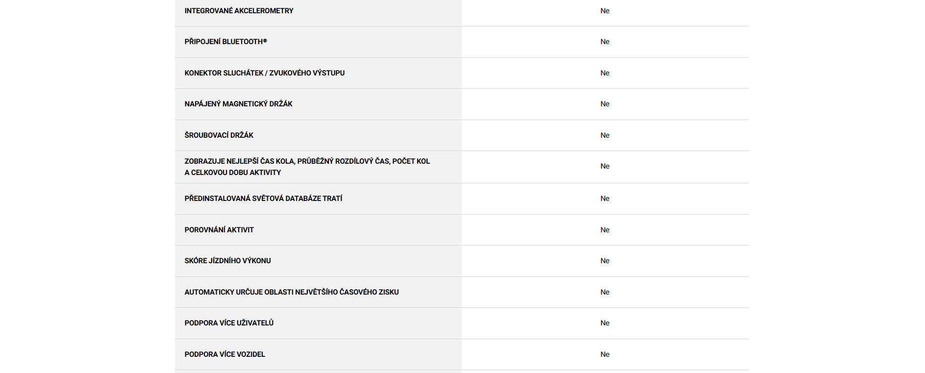This screenshot has height=373, width=925.
Task: Select the Šroubovací držák row label
Action: (219, 135)
